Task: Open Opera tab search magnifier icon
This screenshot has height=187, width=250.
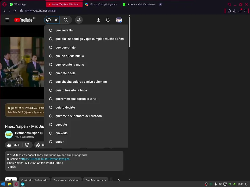Action: (229, 4)
